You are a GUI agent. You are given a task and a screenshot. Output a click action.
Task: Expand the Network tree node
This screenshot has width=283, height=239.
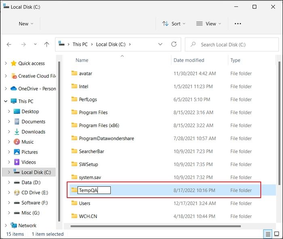point(6,226)
